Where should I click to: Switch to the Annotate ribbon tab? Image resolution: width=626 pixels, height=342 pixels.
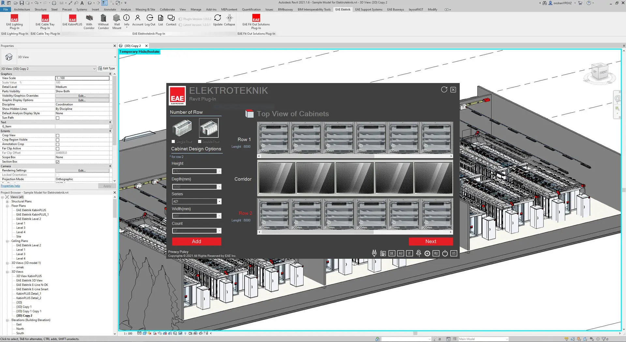click(x=110, y=9)
